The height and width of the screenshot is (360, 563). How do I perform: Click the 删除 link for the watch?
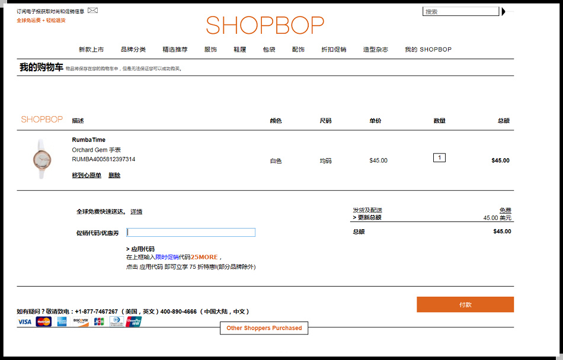pos(114,175)
